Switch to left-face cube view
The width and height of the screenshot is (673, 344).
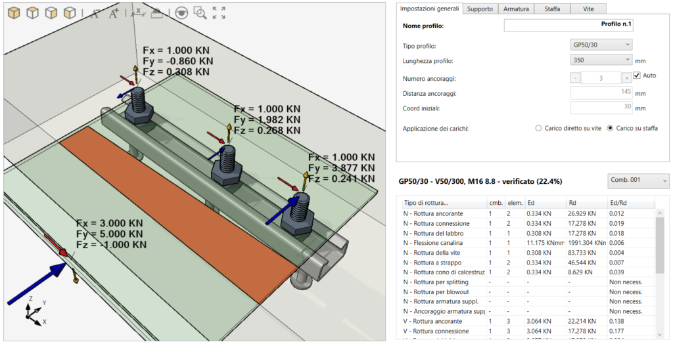click(x=70, y=13)
